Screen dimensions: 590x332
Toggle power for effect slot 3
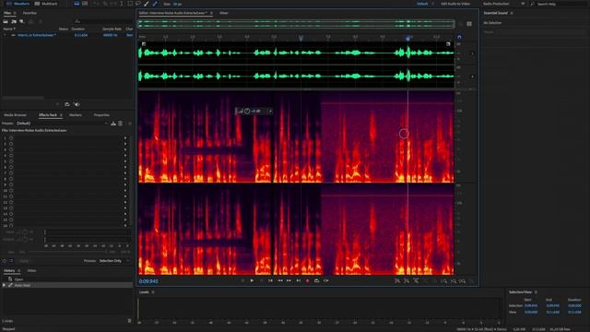click(x=11, y=149)
